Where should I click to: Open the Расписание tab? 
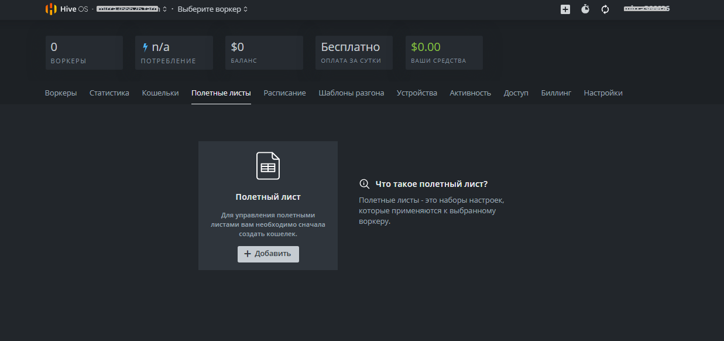pyautogui.click(x=284, y=93)
